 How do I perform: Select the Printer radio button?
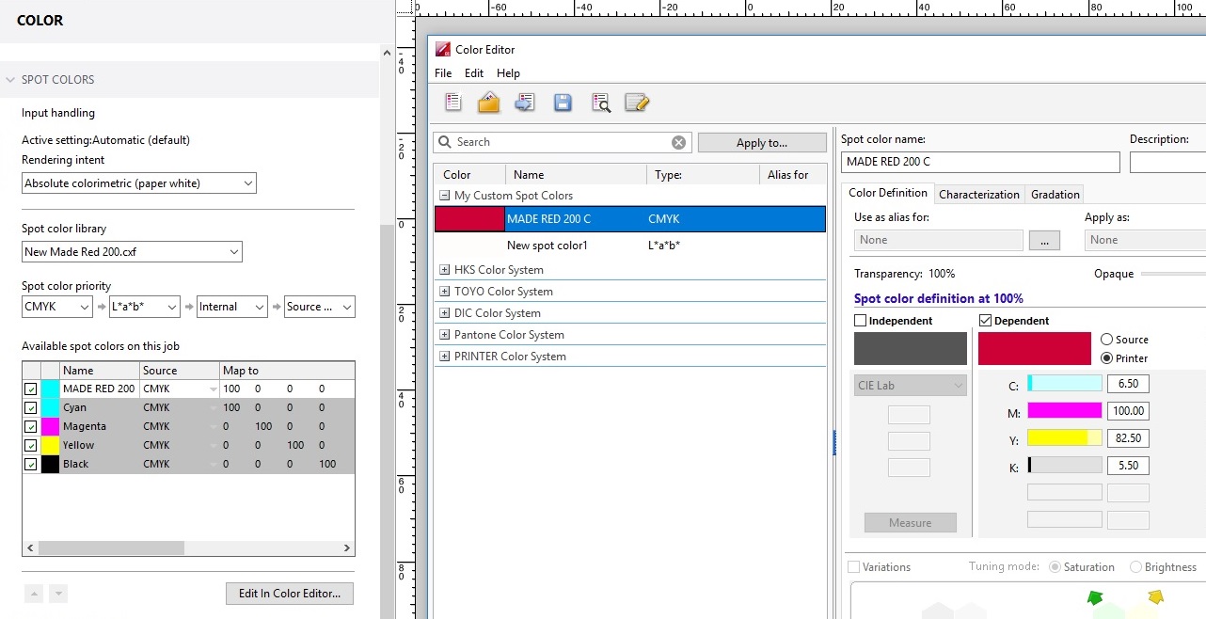(1106, 358)
